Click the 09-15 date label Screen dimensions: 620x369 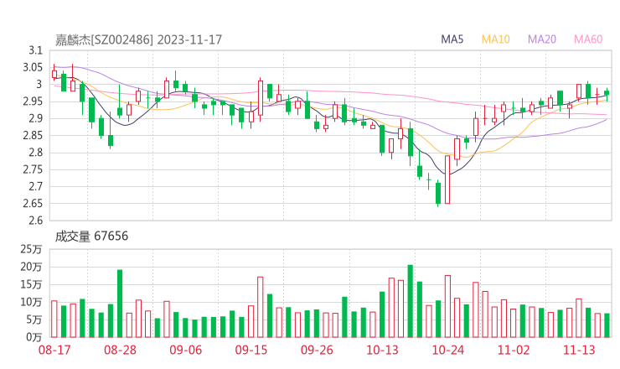(x=251, y=350)
